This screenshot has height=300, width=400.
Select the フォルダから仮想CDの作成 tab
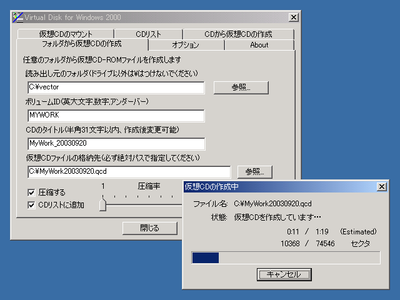tap(81, 44)
